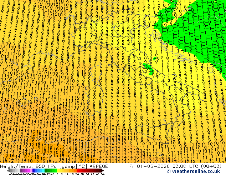Click the '850 hPa' pressure level text
The image size is (226, 175).
(46, 166)
